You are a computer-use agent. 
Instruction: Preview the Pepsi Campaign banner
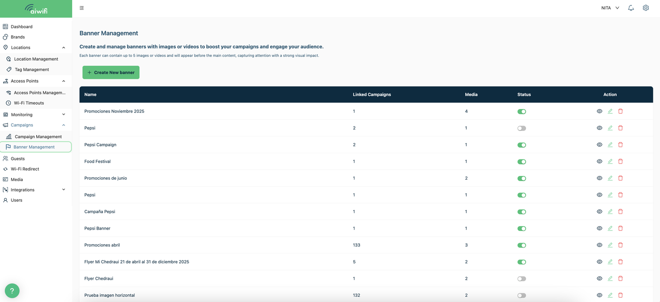600,145
